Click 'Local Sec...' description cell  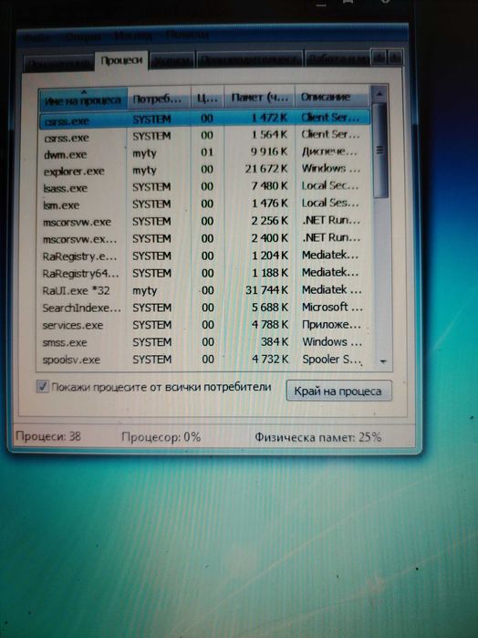(x=330, y=185)
